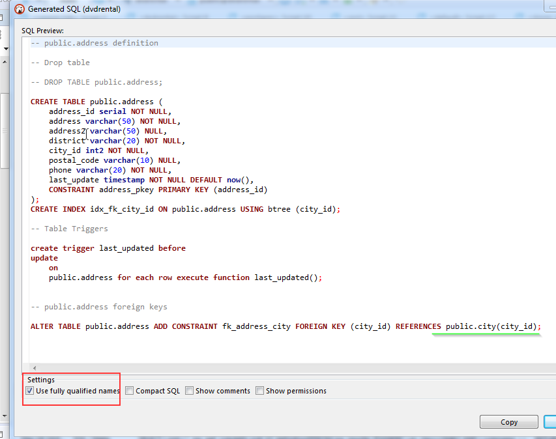Click the 'create trigger last_updated before' line
556x439 pixels.
pos(108,248)
